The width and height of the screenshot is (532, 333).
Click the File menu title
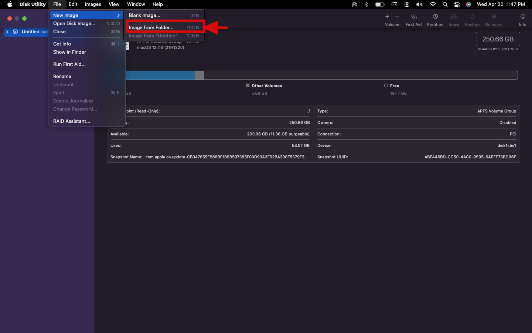tap(57, 4)
